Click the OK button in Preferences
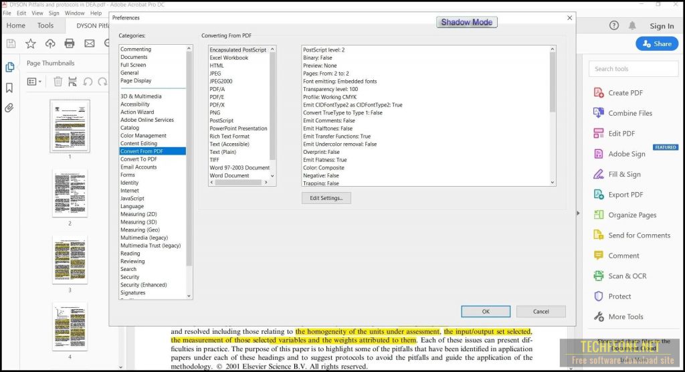Viewport: 685px width, 372px height. click(486, 311)
